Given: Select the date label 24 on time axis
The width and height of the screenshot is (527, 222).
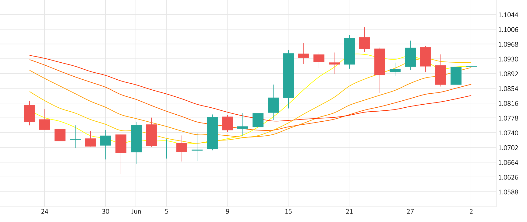Looking at the screenshot, I should point(44,212).
